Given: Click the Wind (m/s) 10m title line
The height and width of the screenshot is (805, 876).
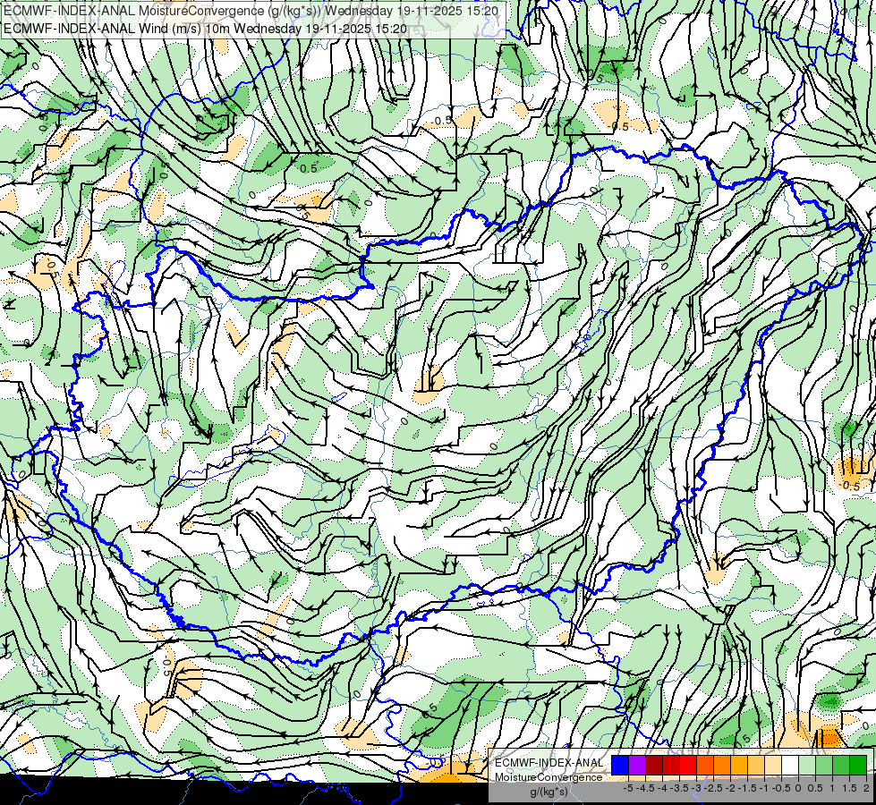Looking at the screenshot, I should (205, 29).
